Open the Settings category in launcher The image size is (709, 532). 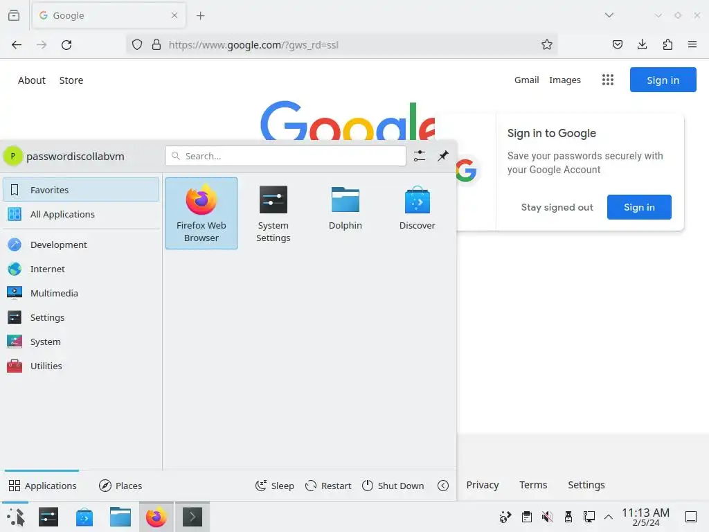(x=81, y=317)
